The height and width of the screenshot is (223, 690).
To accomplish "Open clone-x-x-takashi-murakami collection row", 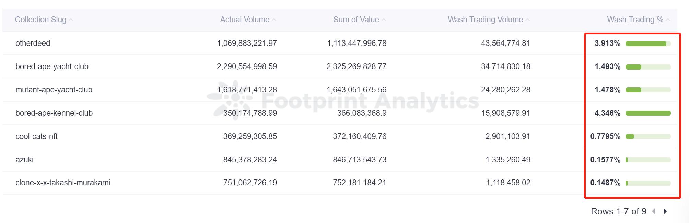I will pyautogui.click(x=63, y=183).
